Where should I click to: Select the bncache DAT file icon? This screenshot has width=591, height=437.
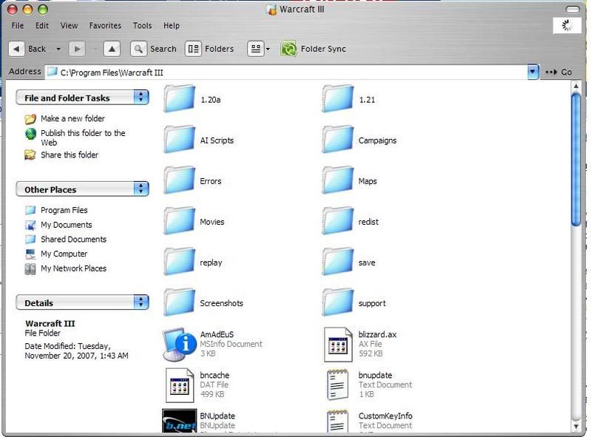coord(180,385)
